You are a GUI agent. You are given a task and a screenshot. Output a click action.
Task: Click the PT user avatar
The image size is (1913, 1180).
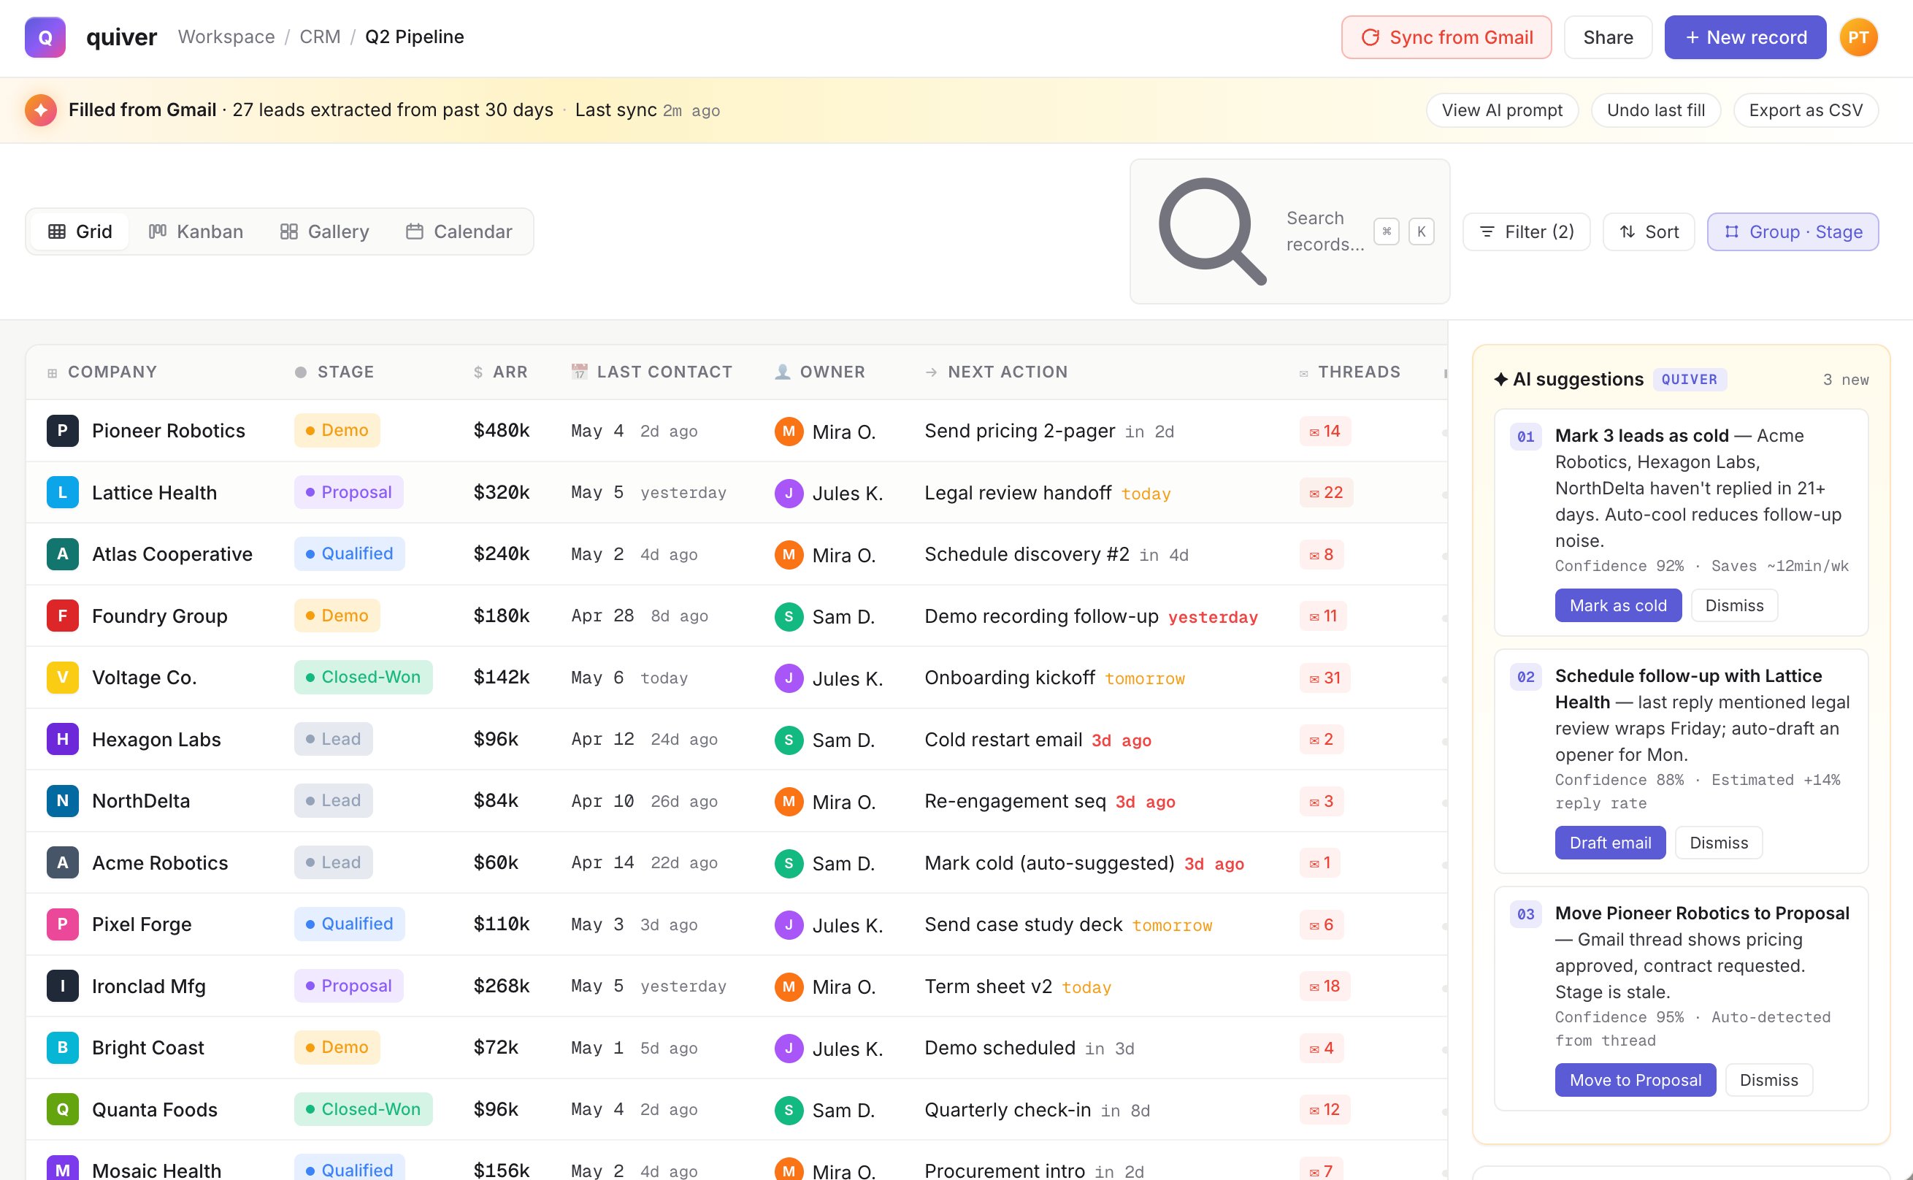[x=1858, y=37]
